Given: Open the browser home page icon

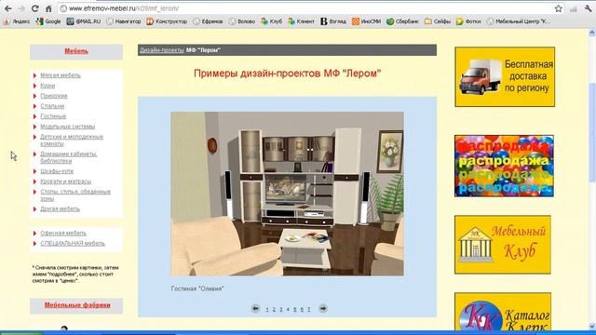Looking at the screenshot, I should 48,8.
